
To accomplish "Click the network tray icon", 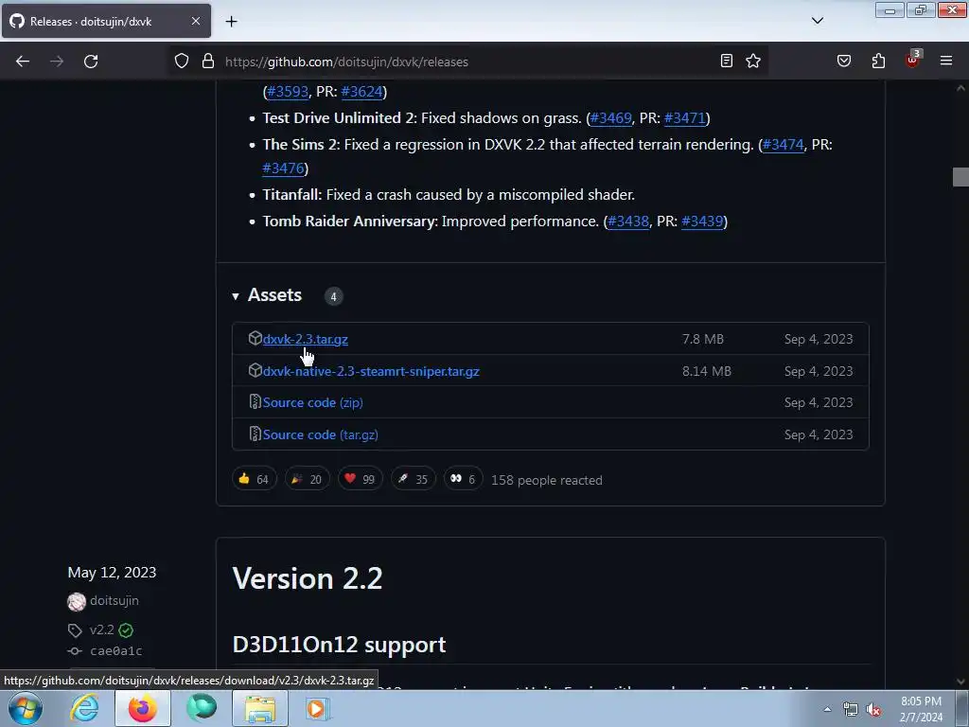I will click(851, 710).
